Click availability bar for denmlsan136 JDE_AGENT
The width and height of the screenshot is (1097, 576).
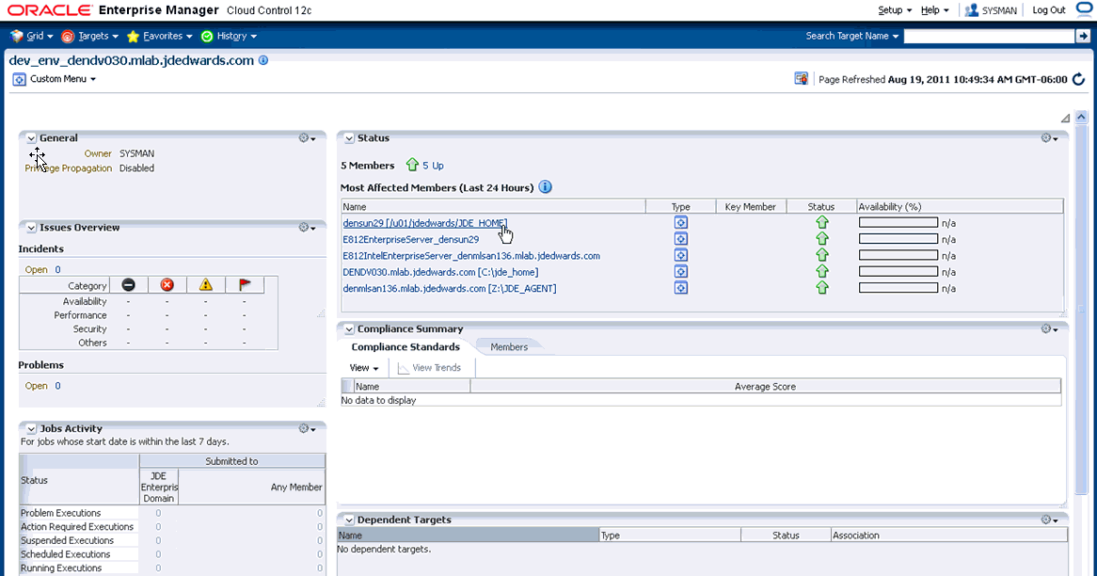898,288
